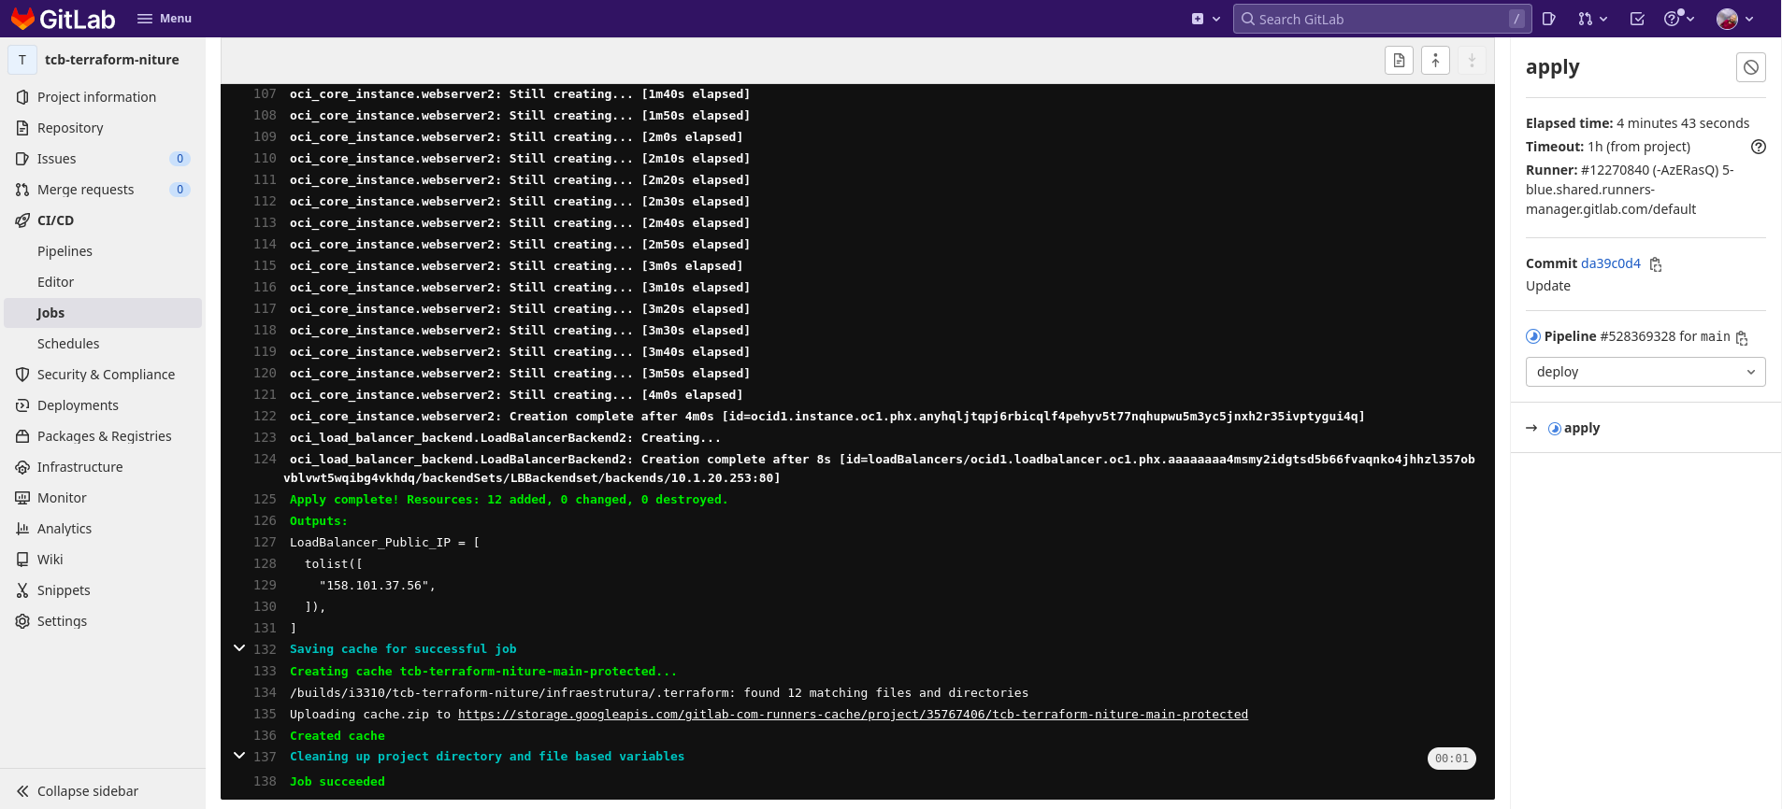Open the GitLab home logo

click(62, 19)
